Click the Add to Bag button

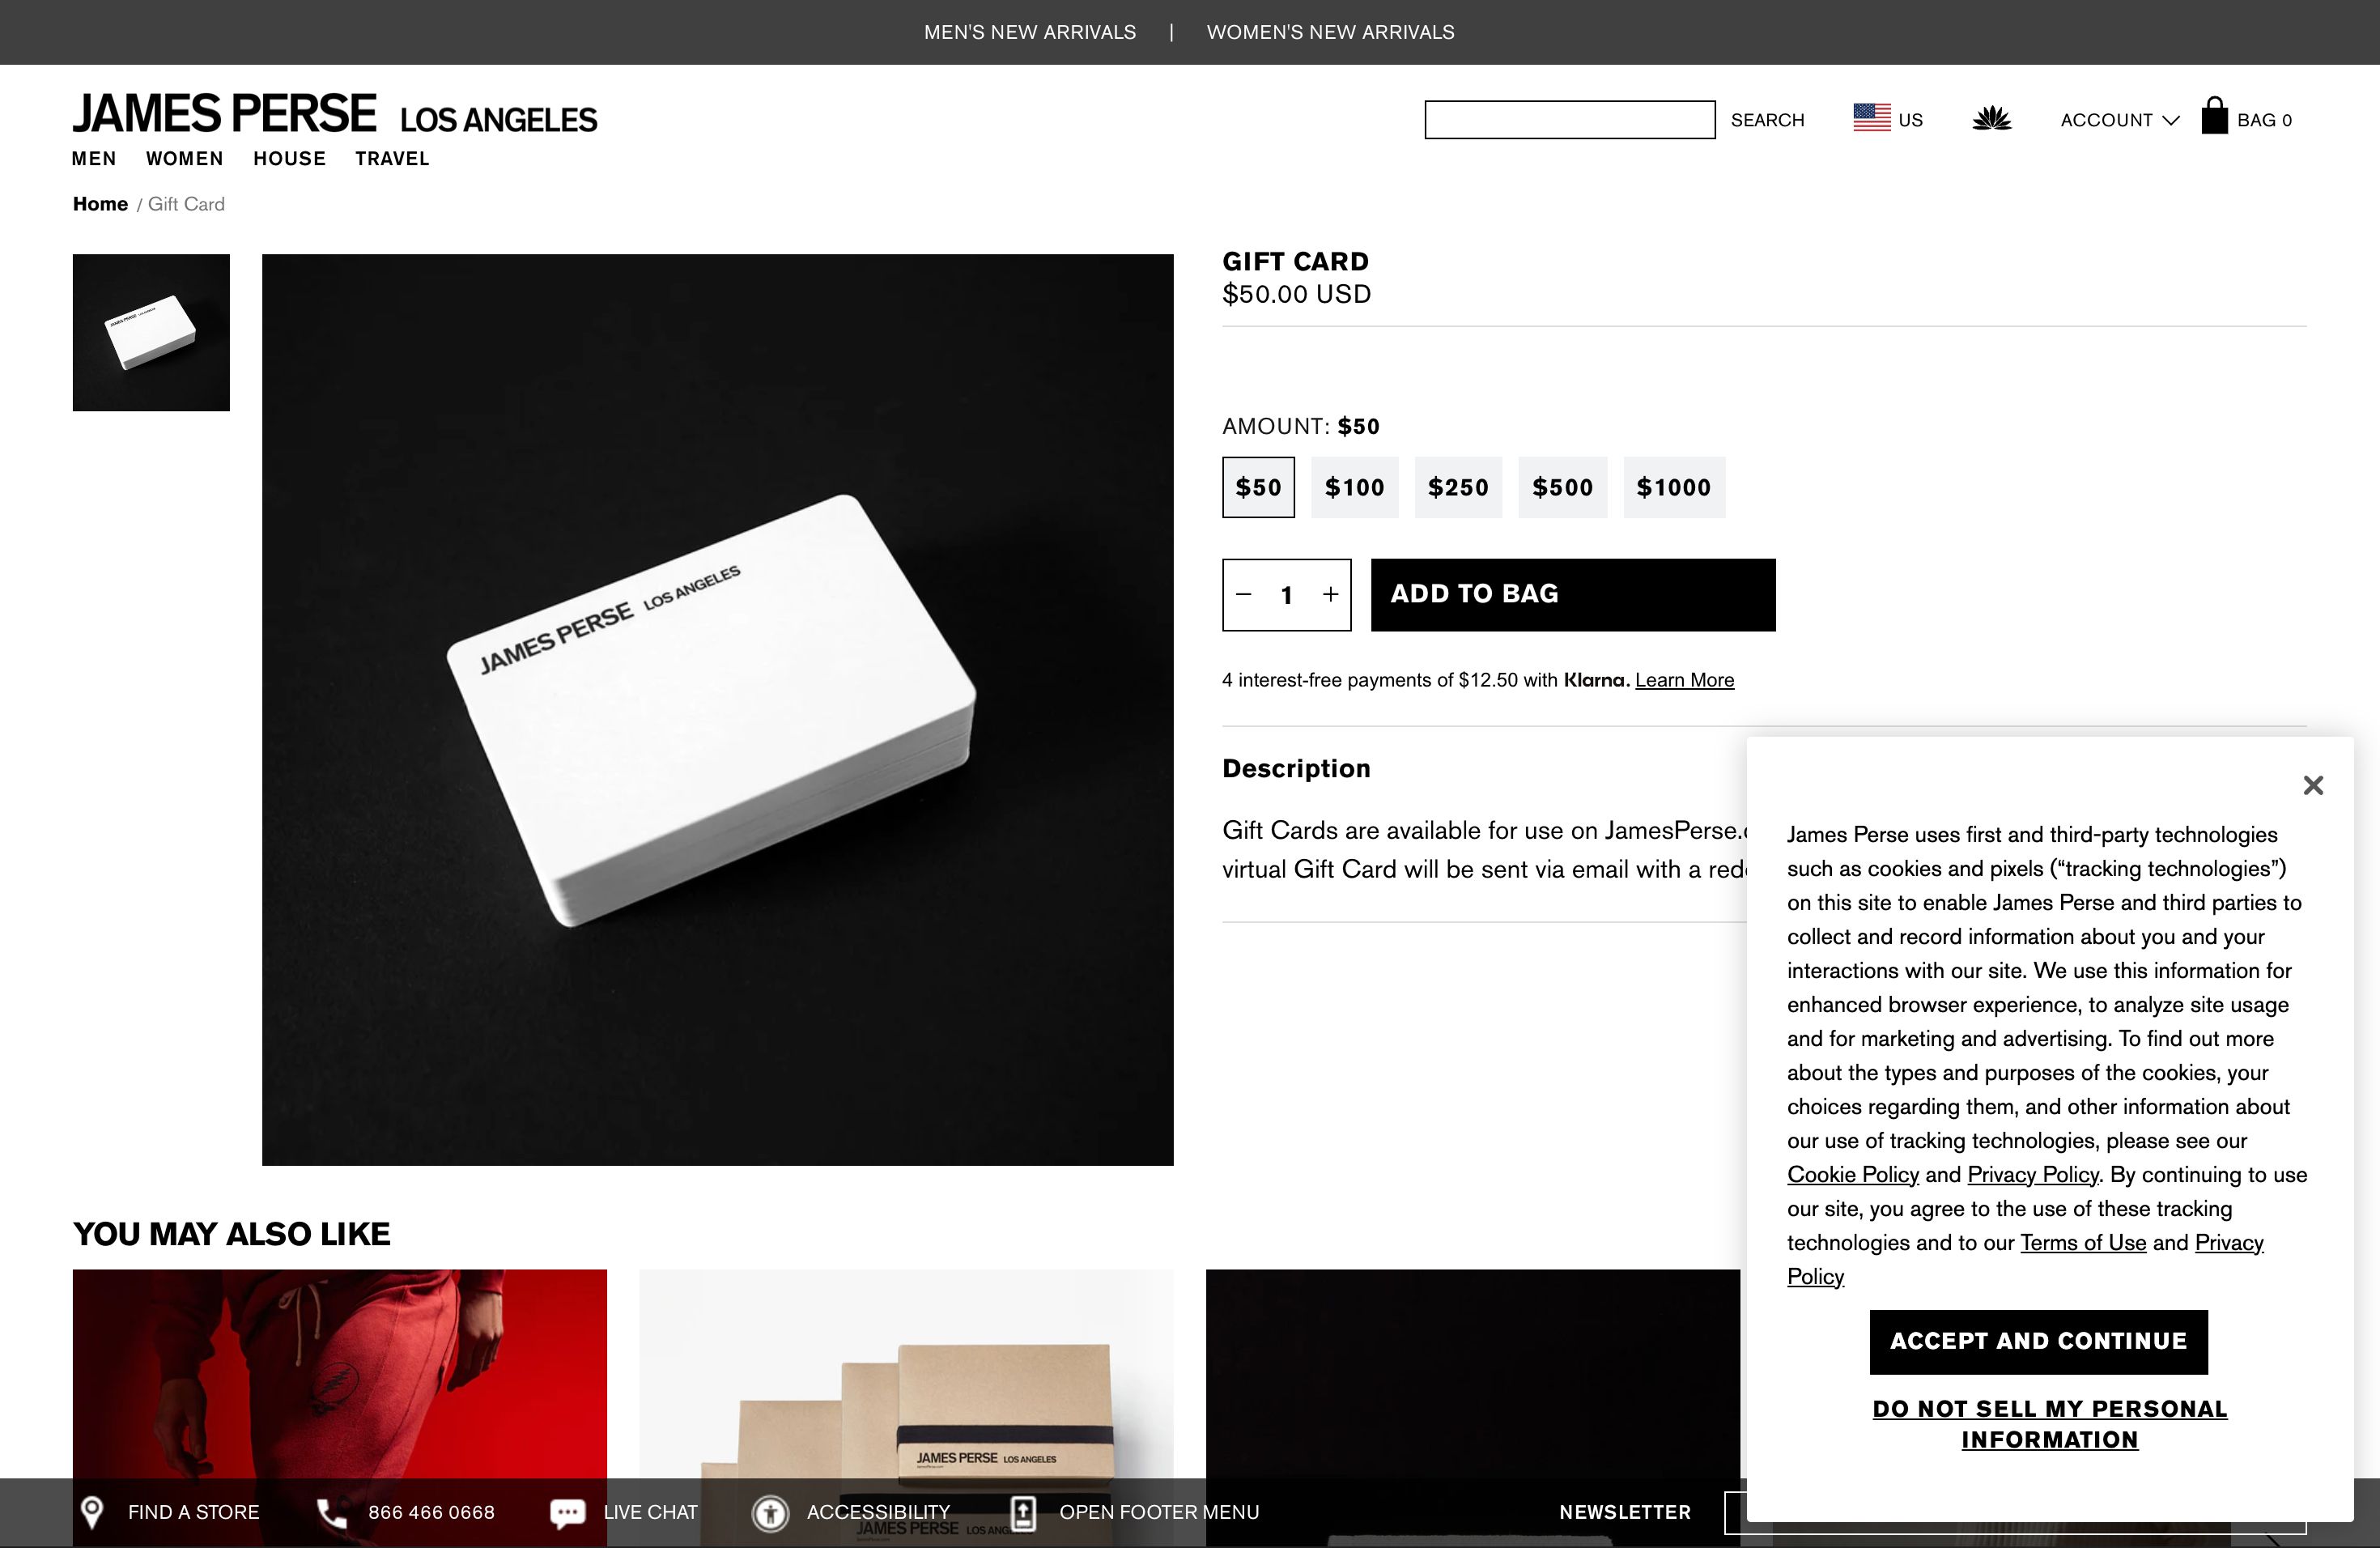1573,595
